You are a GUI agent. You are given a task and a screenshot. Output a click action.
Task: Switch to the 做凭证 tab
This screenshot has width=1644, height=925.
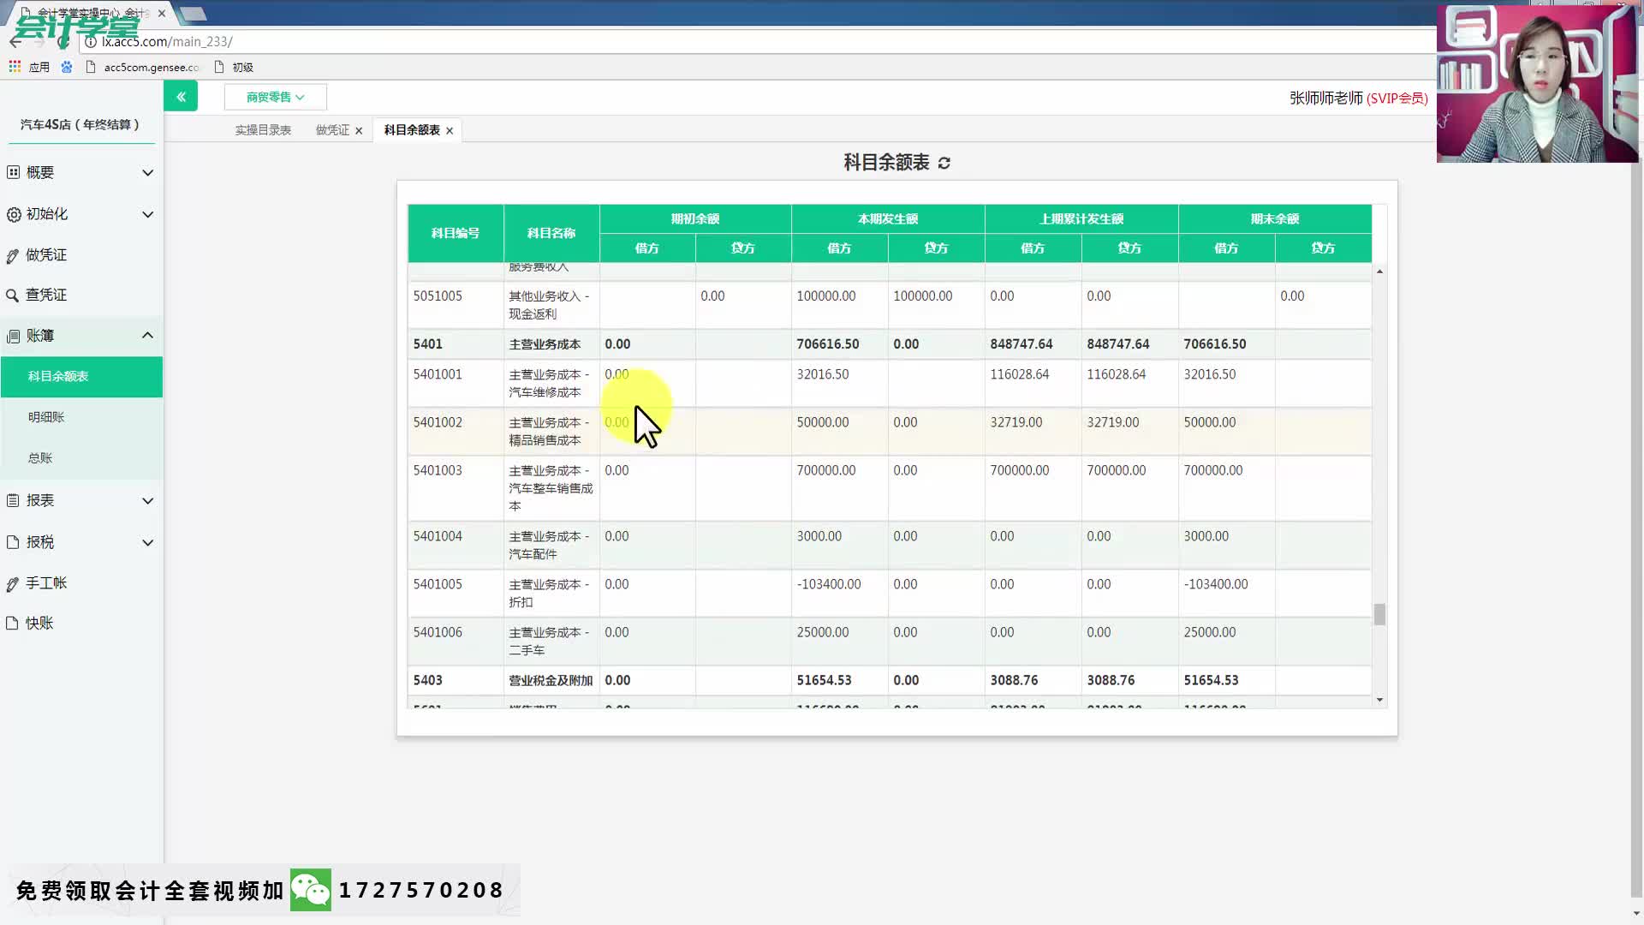331,130
